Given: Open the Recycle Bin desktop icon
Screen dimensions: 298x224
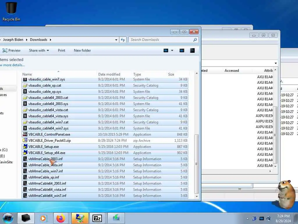Looking at the screenshot, I should click(x=11, y=11).
